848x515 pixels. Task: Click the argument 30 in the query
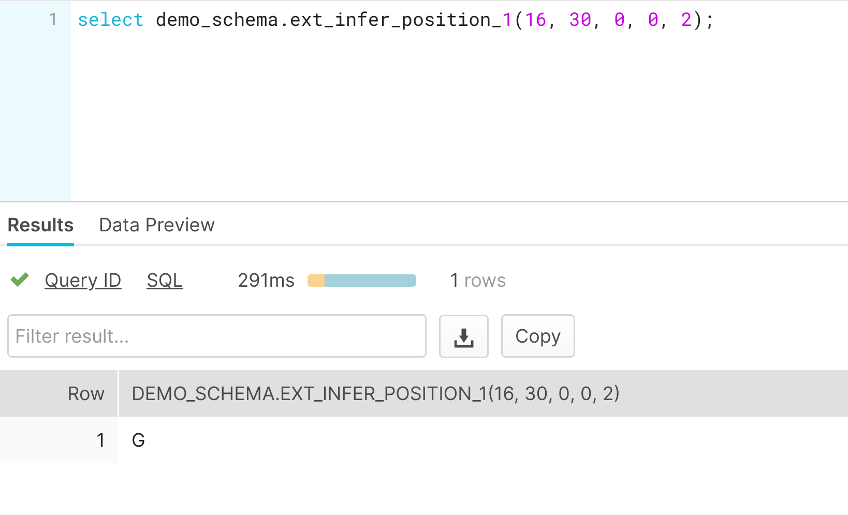tap(580, 20)
